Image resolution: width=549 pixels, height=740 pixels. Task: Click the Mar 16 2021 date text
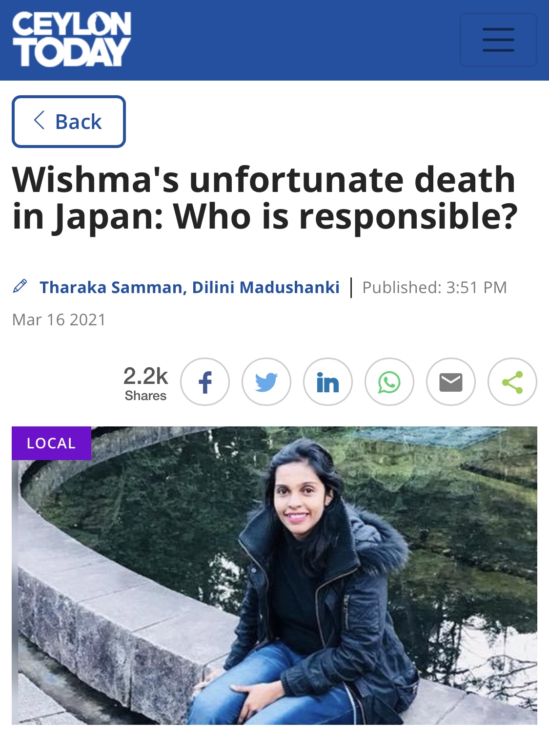(x=59, y=319)
